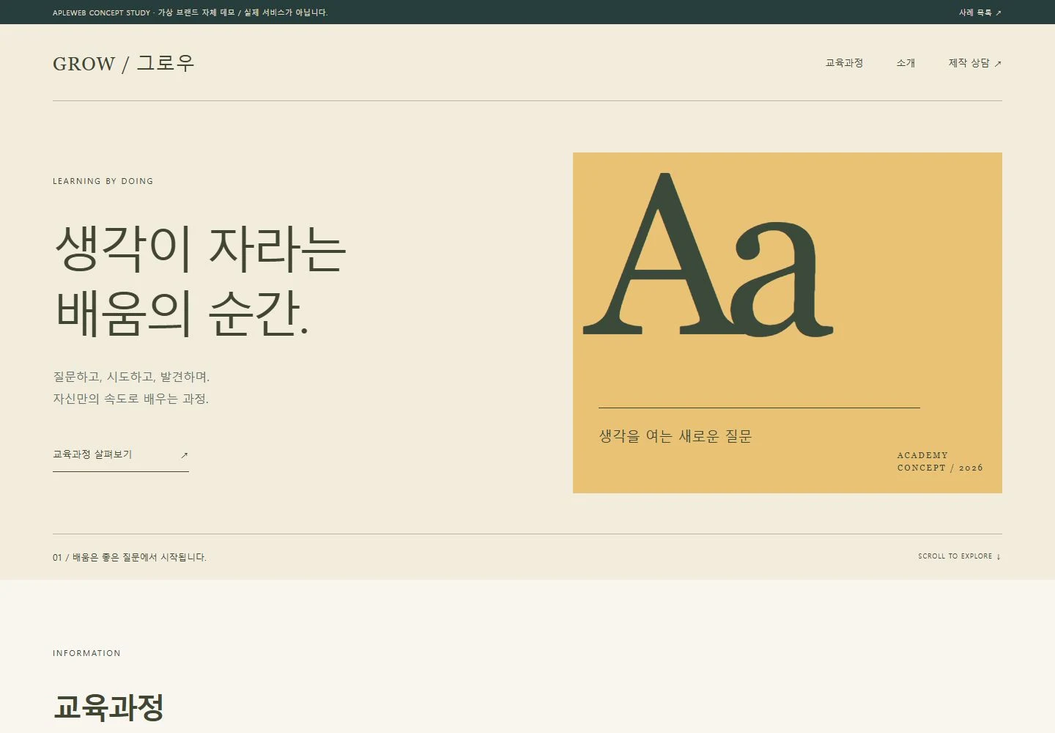Open the 제작 상담 navigation link
This screenshot has width=1055, height=733.
pyautogui.click(x=974, y=63)
